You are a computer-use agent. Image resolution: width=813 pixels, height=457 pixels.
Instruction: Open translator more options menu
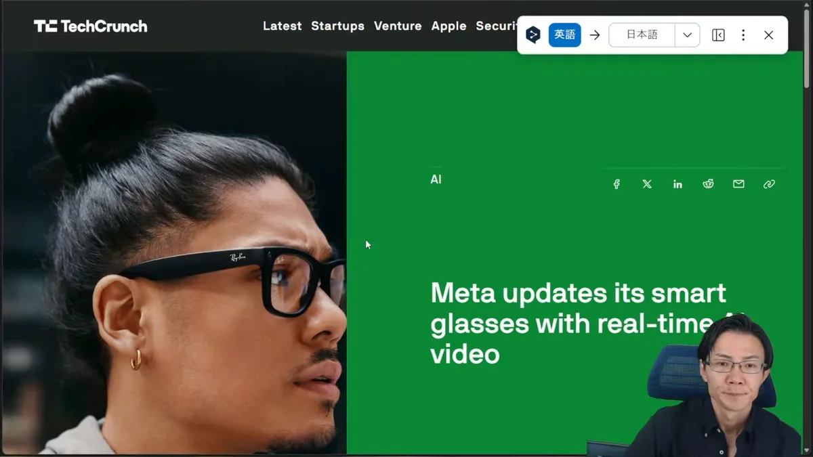(x=743, y=35)
